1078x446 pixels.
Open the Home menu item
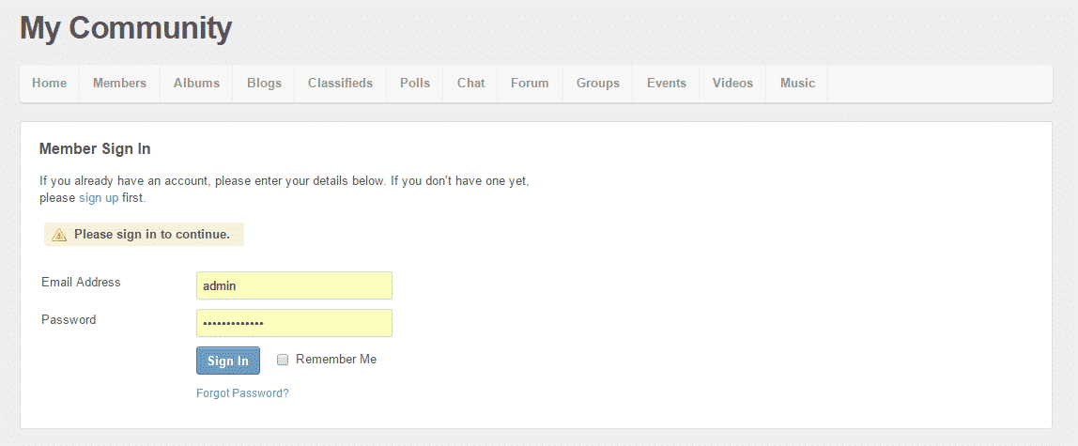coord(49,84)
